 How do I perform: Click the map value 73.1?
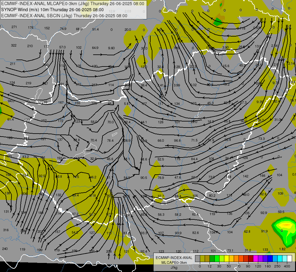(x=230, y=251)
